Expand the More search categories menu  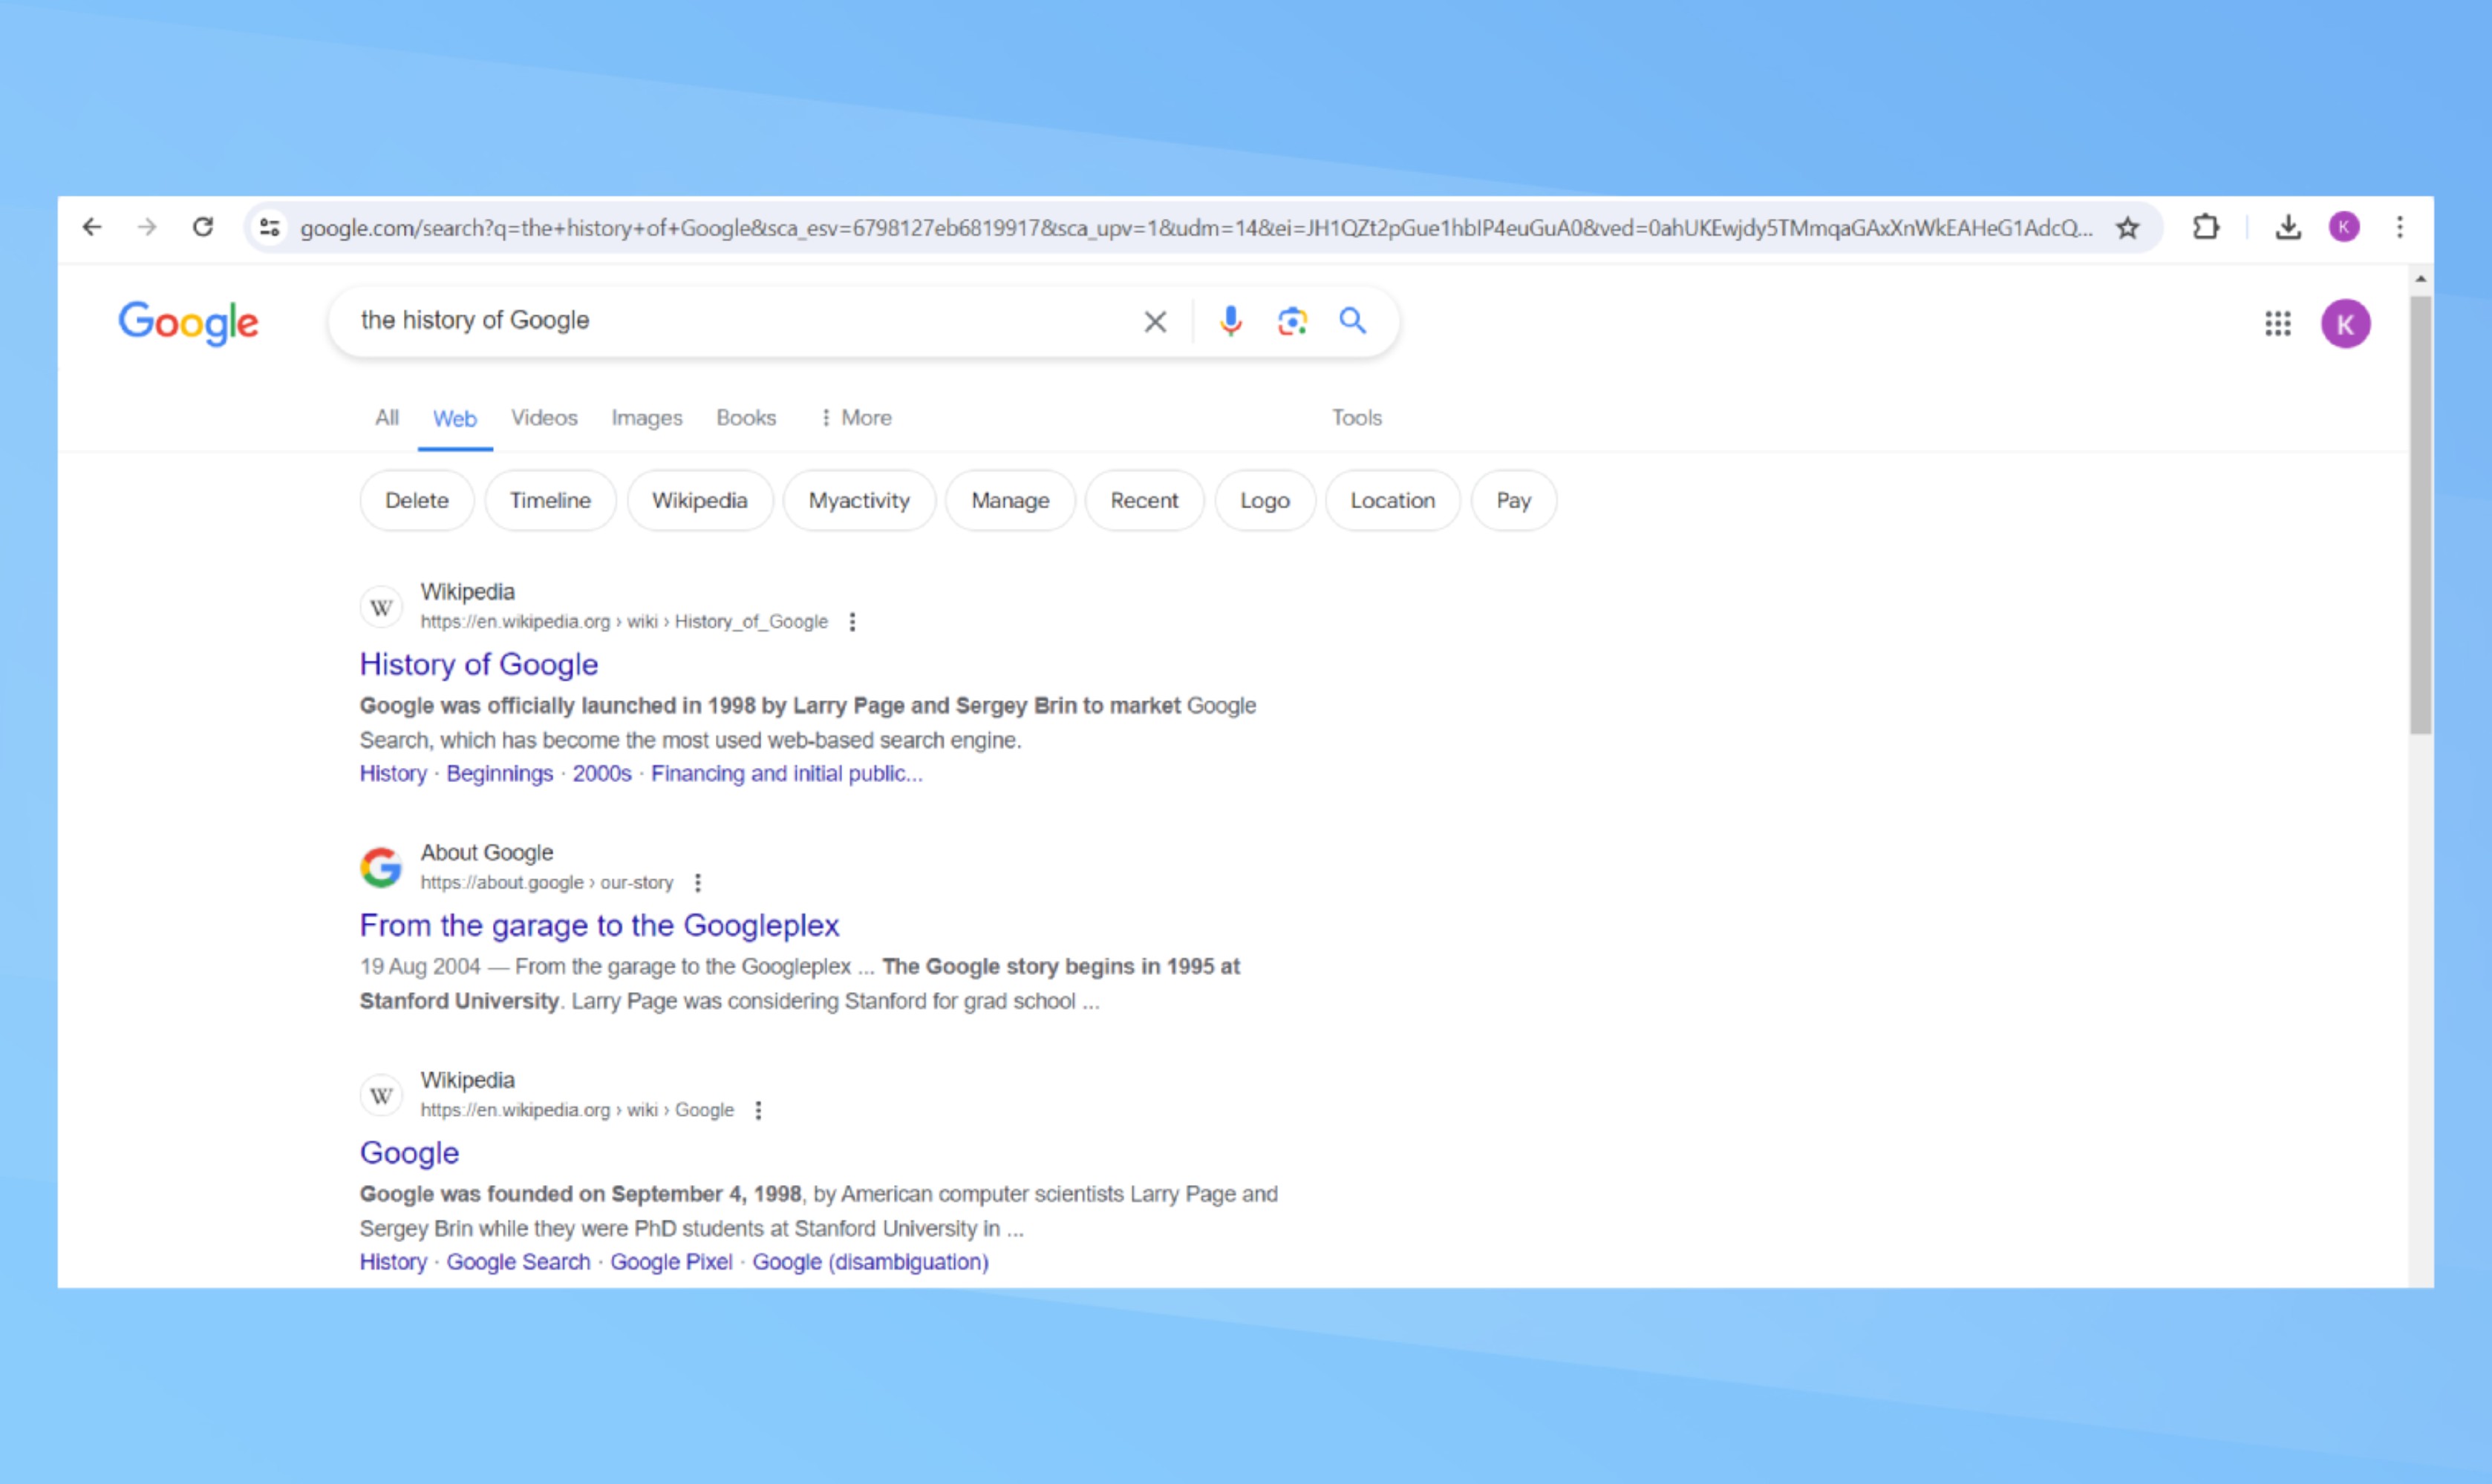pos(855,418)
